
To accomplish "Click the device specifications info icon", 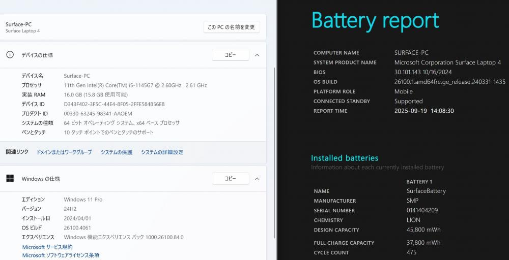I will click(x=10, y=55).
